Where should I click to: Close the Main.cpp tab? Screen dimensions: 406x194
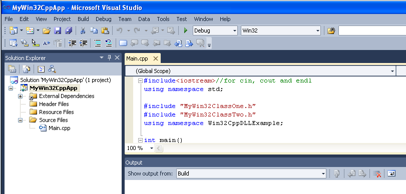tap(156, 58)
